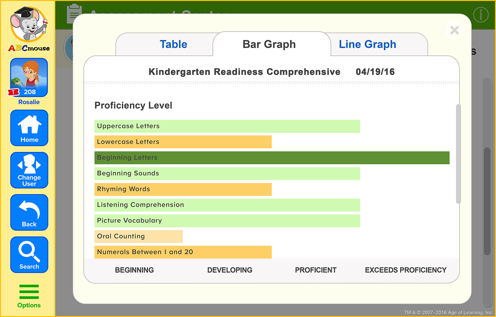Click the Change User icon
Viewport: 496px width, 317px height.
(29, 170)
